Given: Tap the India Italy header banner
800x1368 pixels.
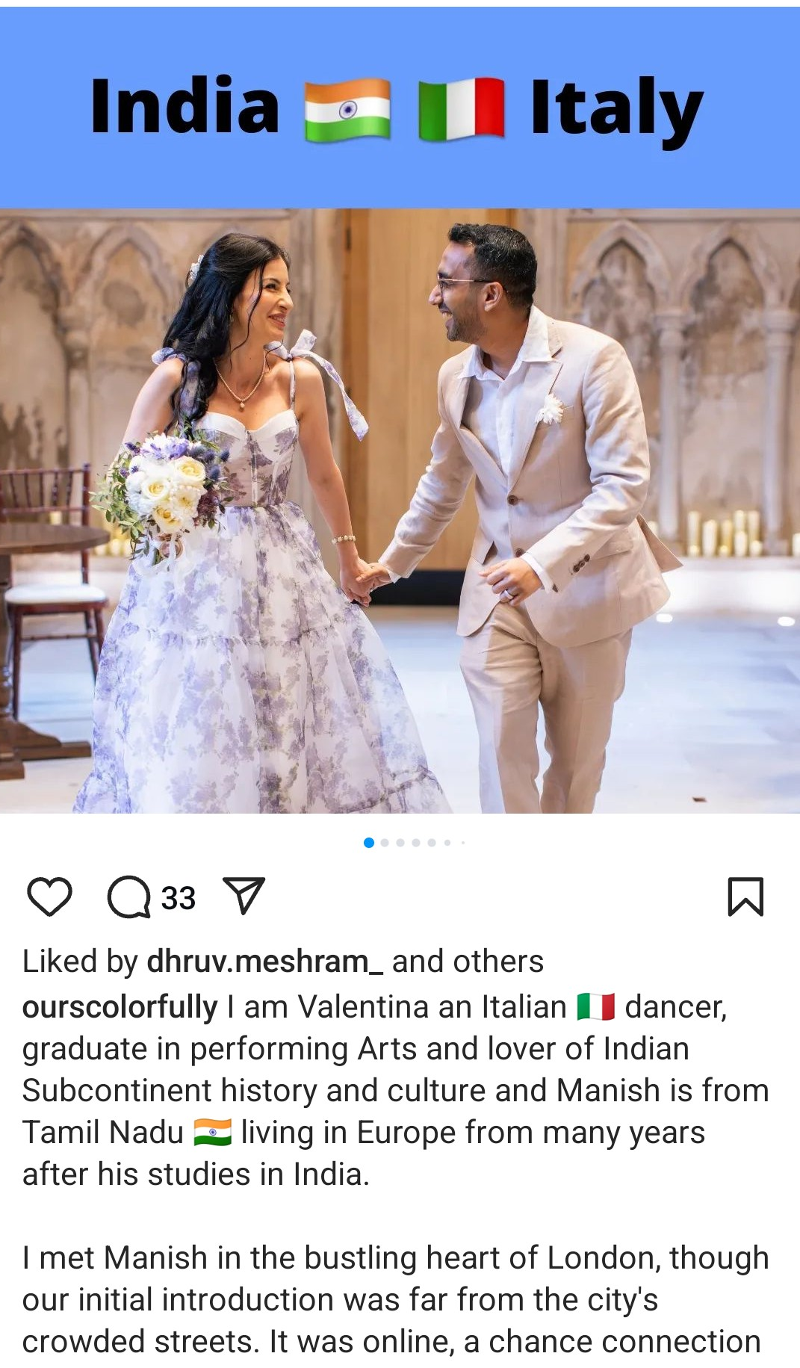Looking at the screenshot, I should click(400, 108).
